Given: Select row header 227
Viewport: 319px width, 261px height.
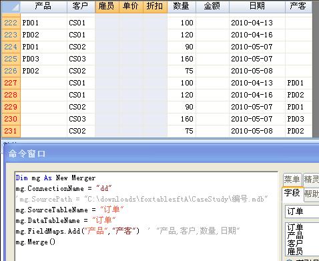Looking at the screenshot, I should tap(11, 83).
